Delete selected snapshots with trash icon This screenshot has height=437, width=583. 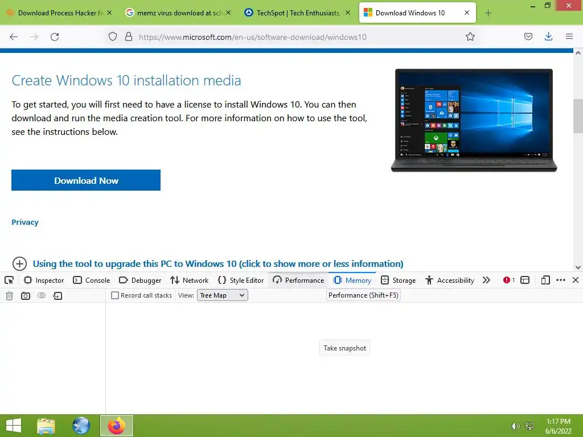click(9, 296)
